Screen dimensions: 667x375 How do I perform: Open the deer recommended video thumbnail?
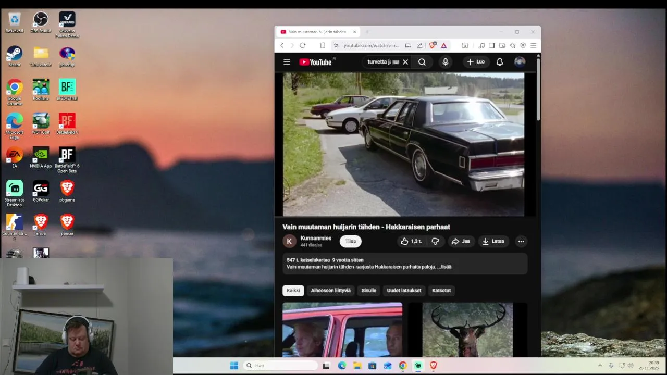(x=467, y=330)
